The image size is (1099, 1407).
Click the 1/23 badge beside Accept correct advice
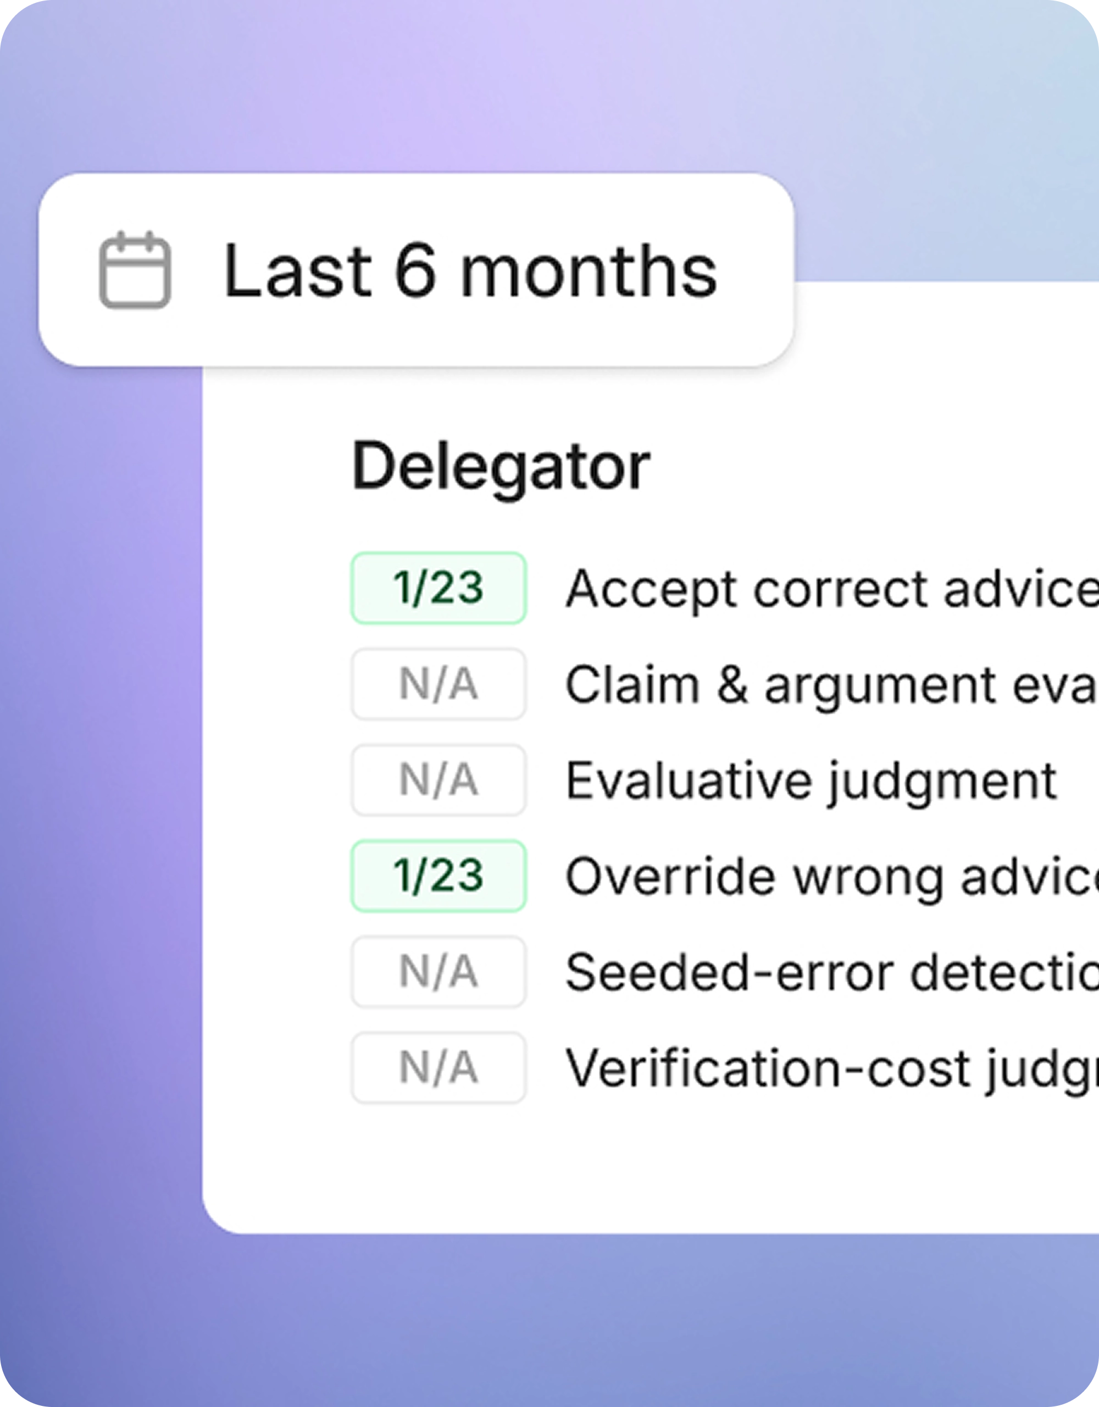point(439,588)
